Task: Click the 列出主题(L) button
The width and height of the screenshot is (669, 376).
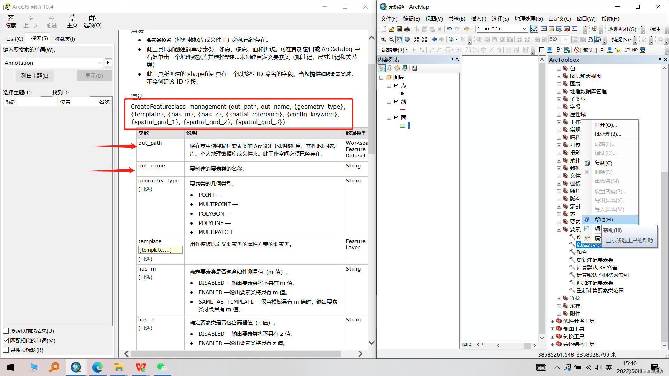Action: click(x=35, y=76)
